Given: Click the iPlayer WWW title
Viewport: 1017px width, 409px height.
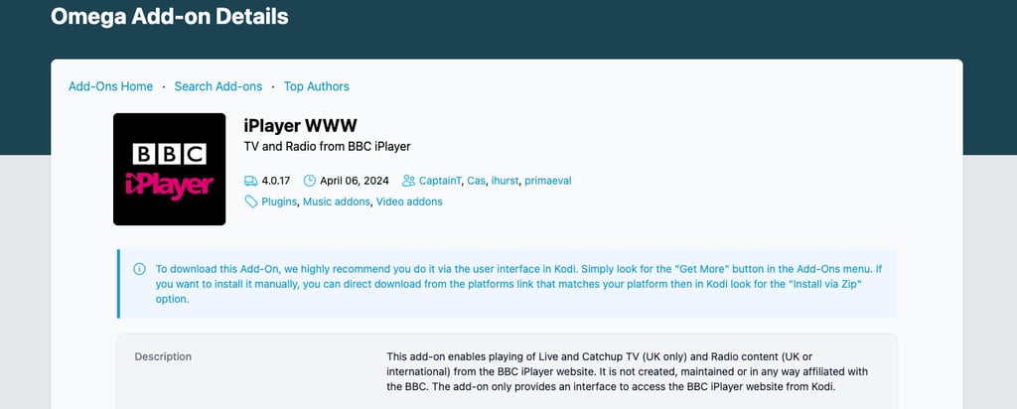Looking at the screenshot, I should (x=300, y=125).
